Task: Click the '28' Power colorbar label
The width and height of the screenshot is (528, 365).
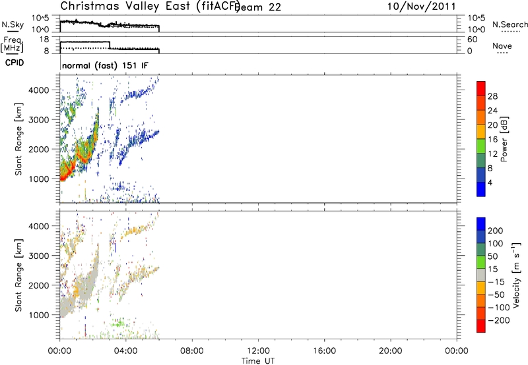Action: [492, 96]
